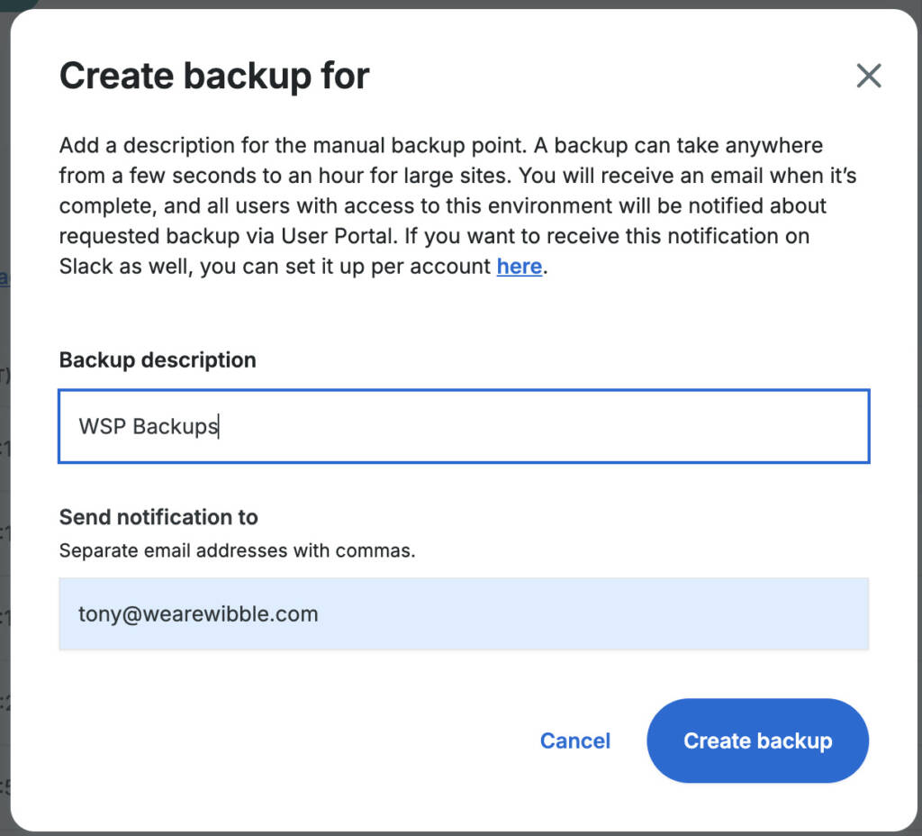Click the Backup description label
The width and height of the screenshot is (922, 836).
click(157, 359)
